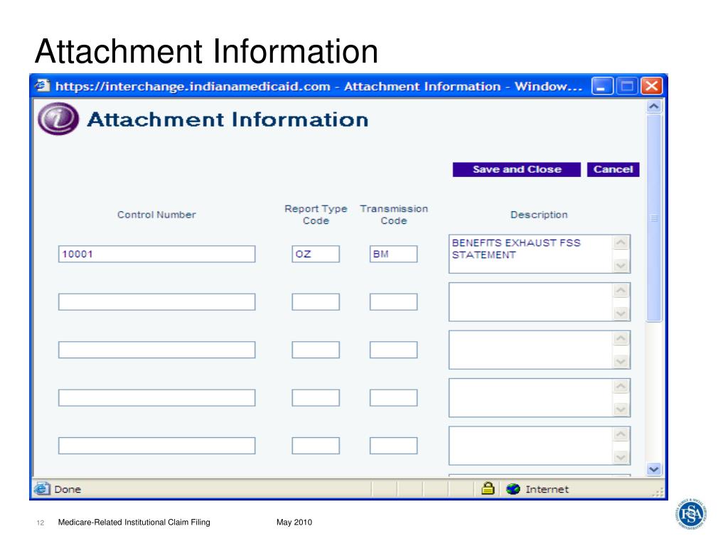This screenshot has width=728, height=546.
Task: Click the globe Internet zone icon
Action: pyautogui.click(x=513, y=489)
